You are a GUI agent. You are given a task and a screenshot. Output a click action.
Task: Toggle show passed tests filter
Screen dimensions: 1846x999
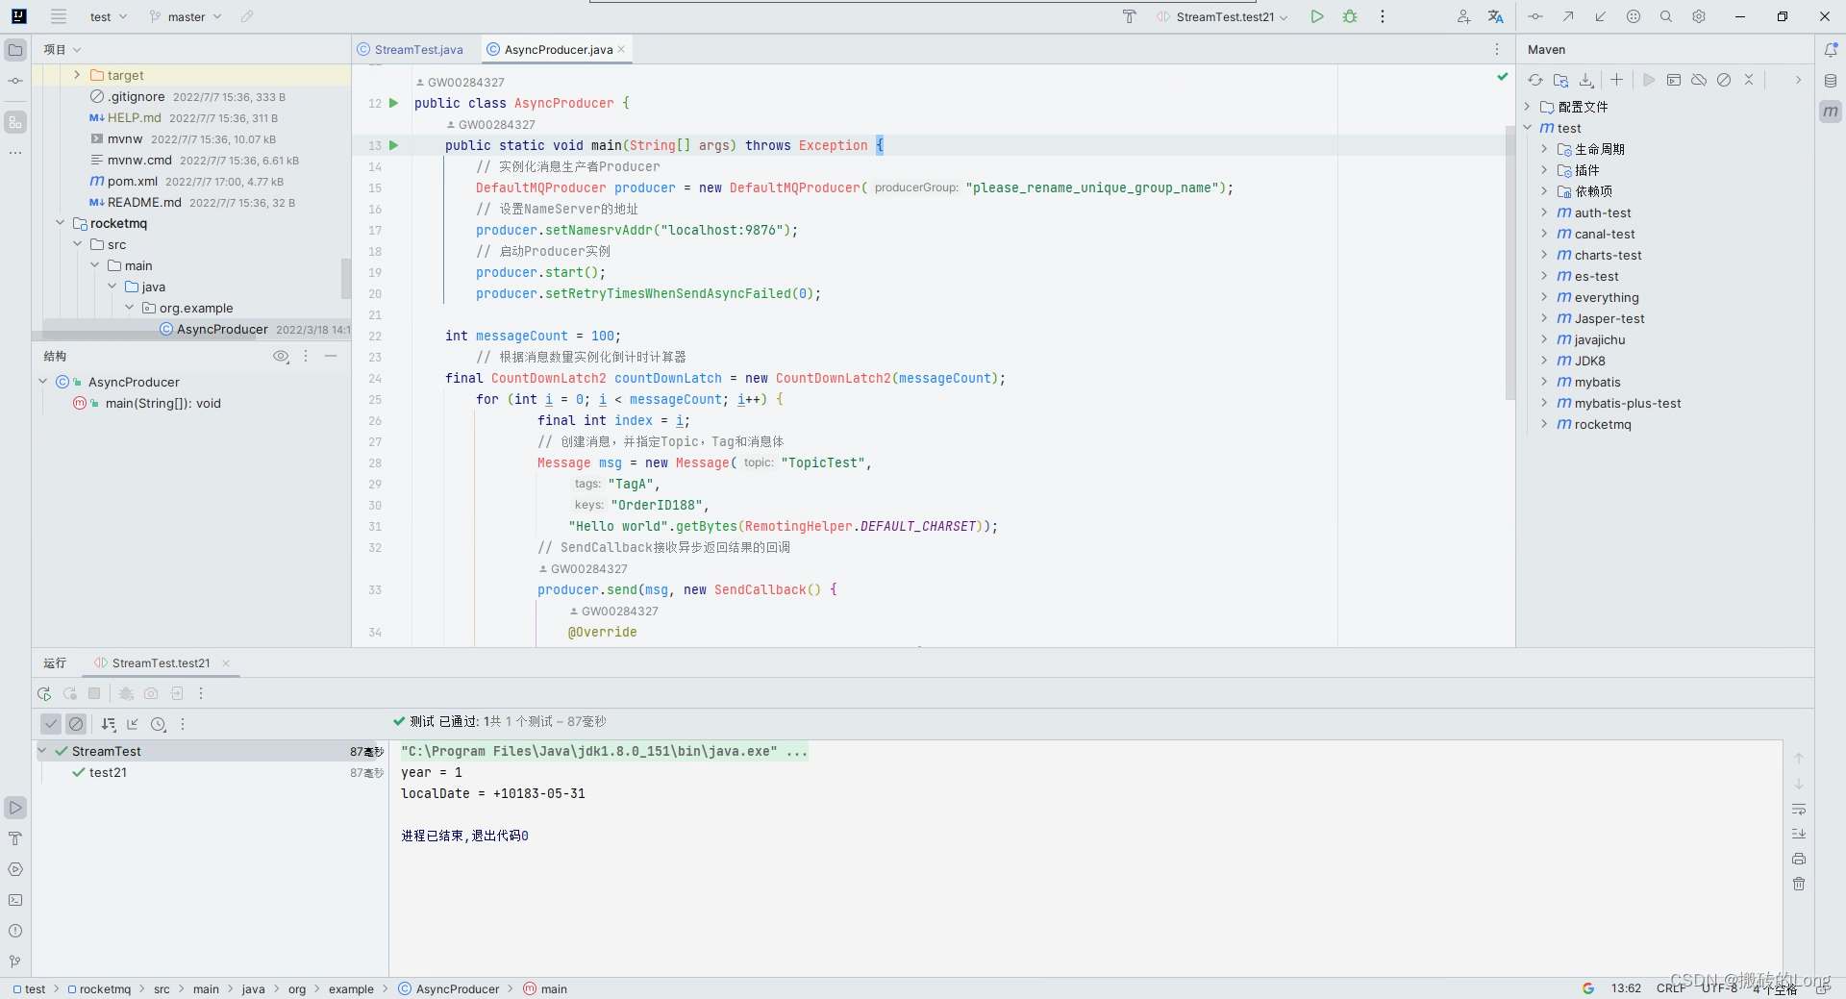[x=51, y=724]
